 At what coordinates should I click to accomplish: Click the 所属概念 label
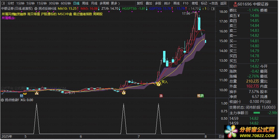click(x=9, y=18)
